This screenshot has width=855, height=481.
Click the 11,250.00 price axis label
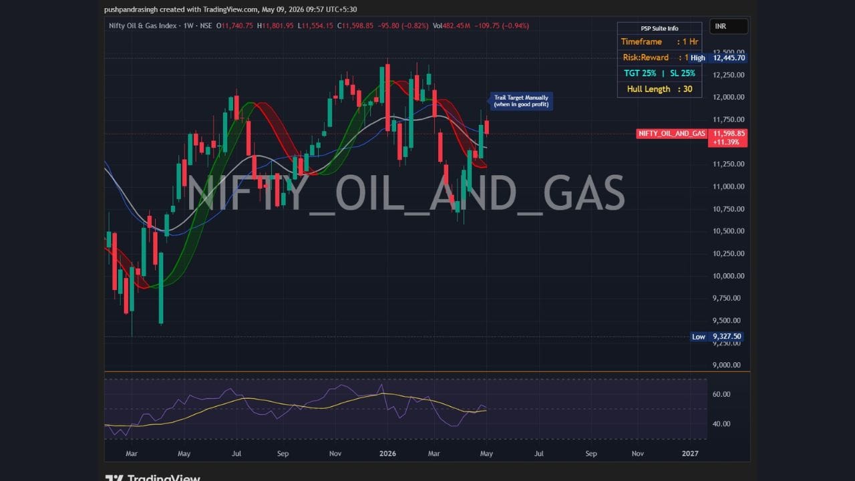coord(729,164)
